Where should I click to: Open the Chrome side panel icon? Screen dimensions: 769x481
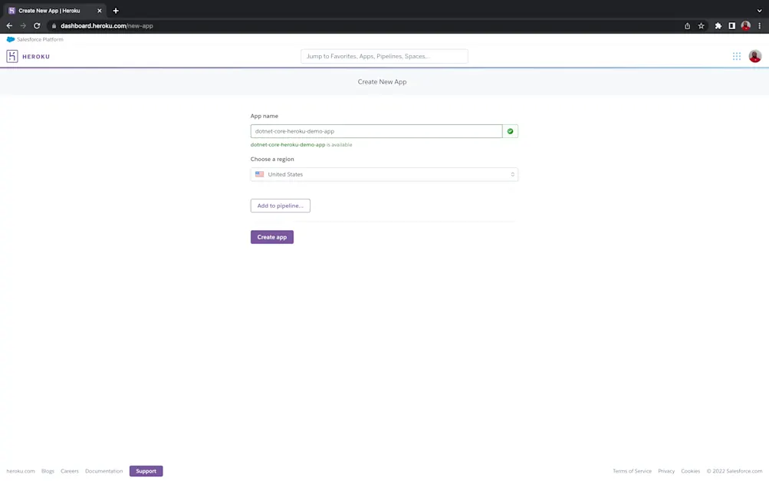731,25
